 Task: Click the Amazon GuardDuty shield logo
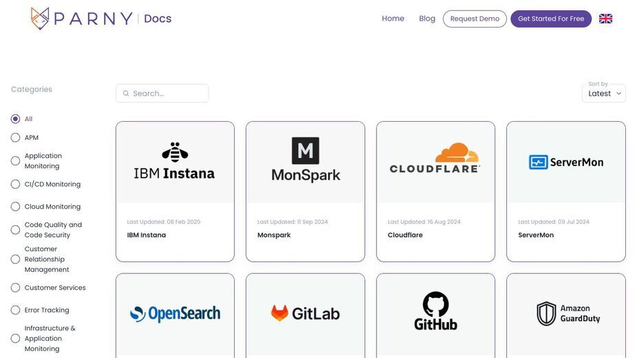pyautogui.click(x=546, y=313)
